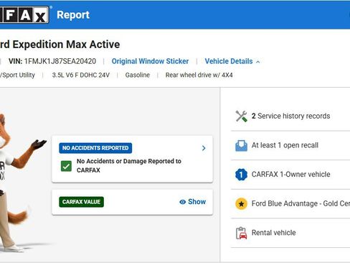350x263 pixels.
Task: Collapse the Vehicle Details section
Action: pos(232,61)
